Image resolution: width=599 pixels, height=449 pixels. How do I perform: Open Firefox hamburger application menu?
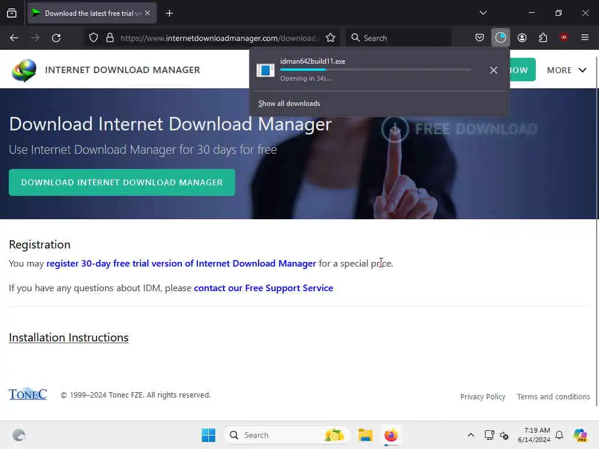pos(585,37)
